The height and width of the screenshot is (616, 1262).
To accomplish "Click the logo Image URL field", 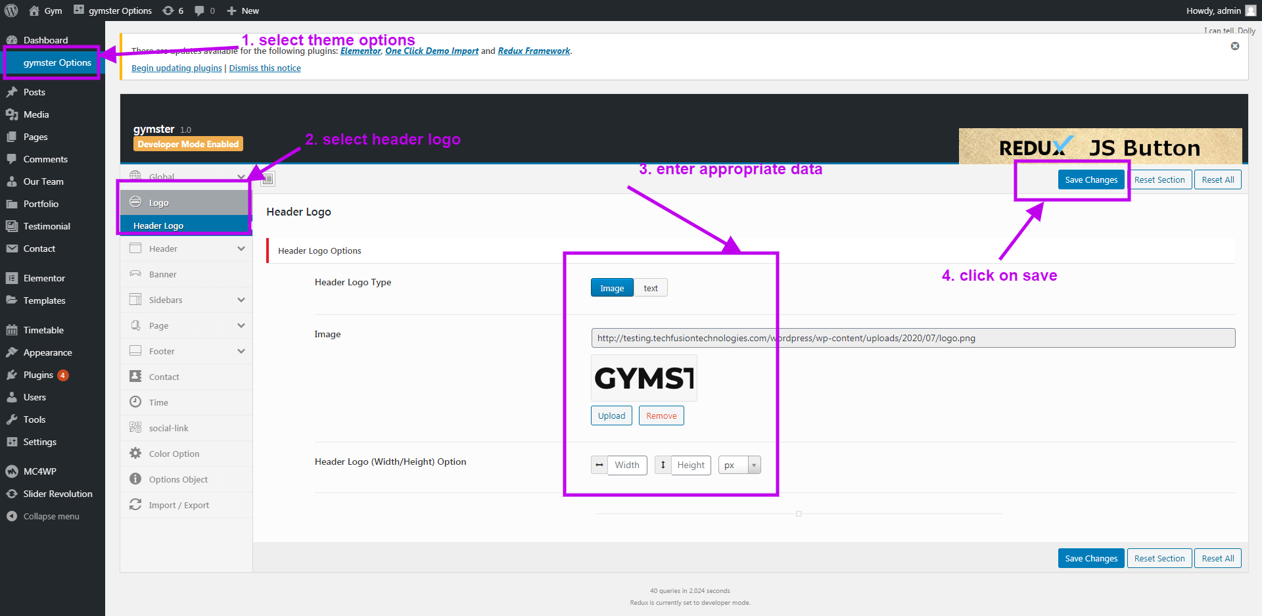I will click(x=912, y=338).
